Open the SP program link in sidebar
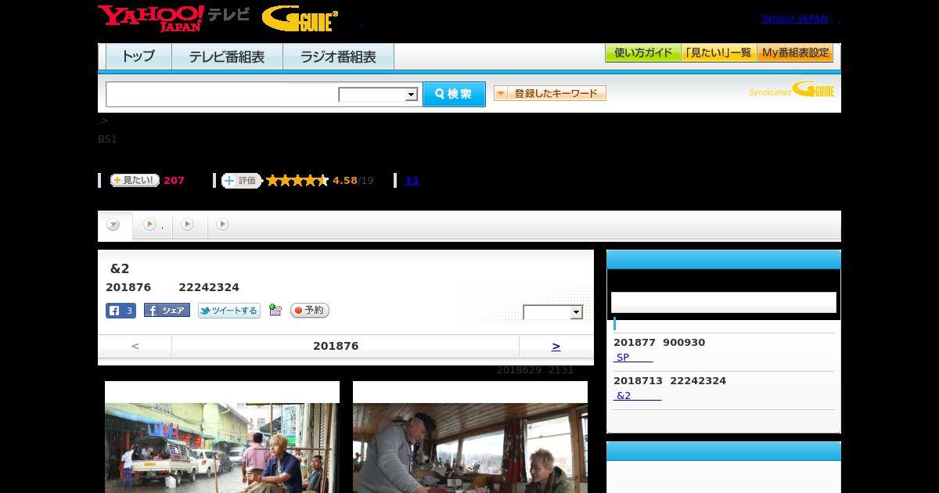Screen dimensions: 939x493 tap(633, 357)
